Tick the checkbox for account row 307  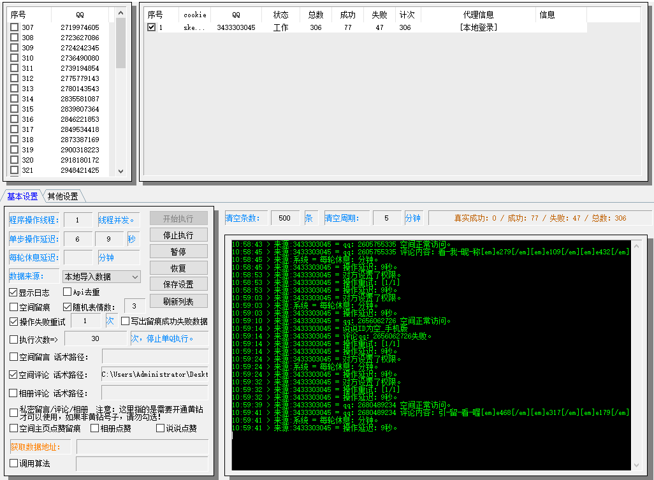15,27
